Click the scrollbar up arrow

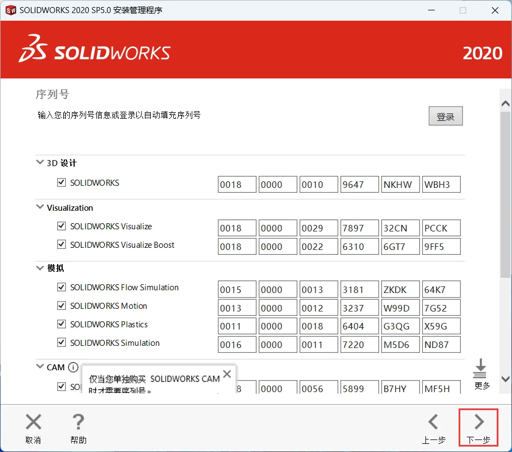505,103
